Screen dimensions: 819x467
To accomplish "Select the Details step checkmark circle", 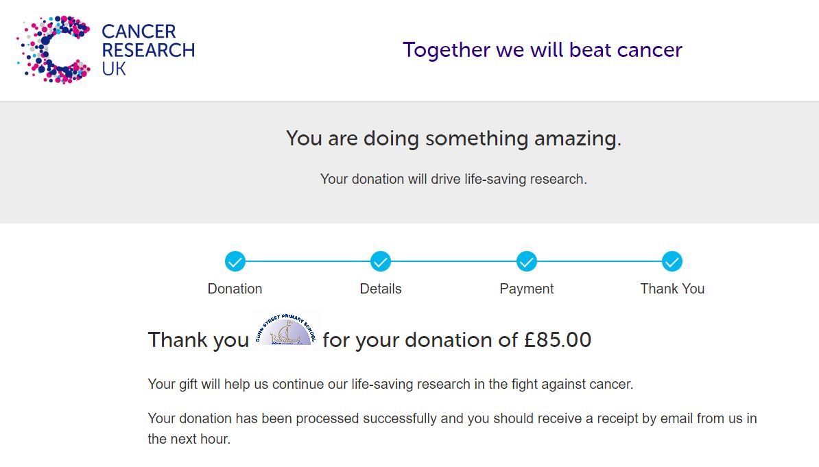I will click(381, 261).
